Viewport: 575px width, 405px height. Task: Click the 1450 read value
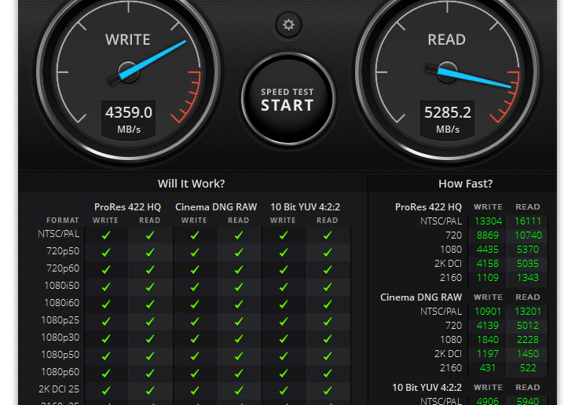(528, 354)
